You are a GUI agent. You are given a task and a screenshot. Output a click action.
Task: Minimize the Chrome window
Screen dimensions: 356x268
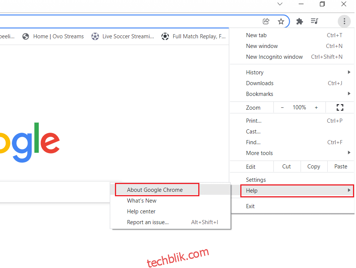tap(301, 4)
